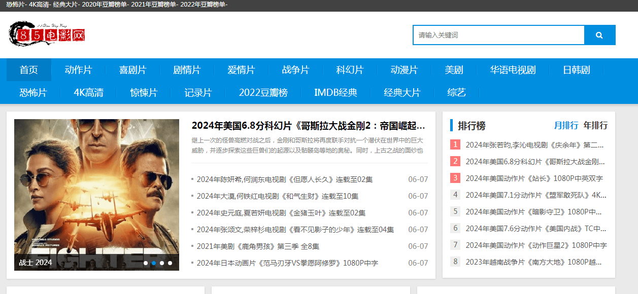Open the 动作片 navigation category
This screenshot has height=294, width=638.
click(x=78, y=70)
